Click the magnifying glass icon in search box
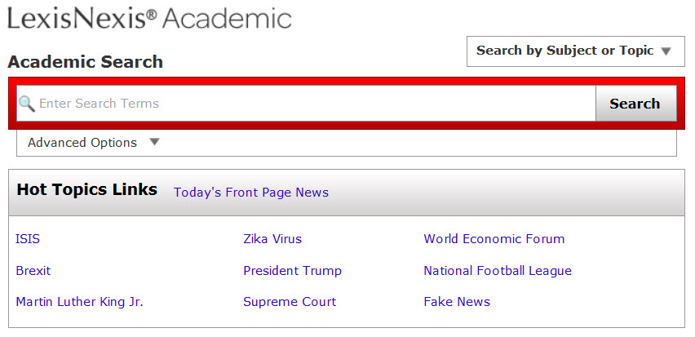 click(x=26, y=104)
